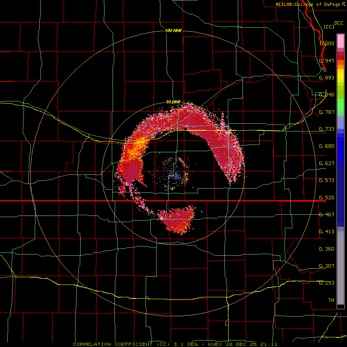Click the 0.893 legend value

327,77
